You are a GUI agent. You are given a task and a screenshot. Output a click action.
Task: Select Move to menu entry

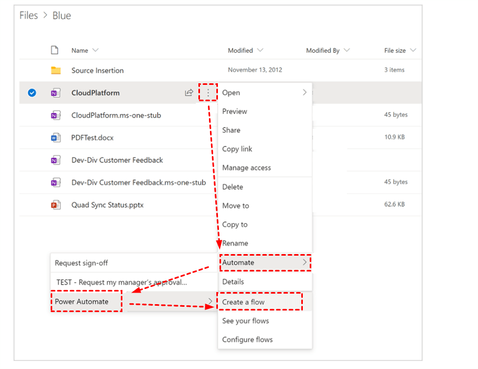click(265, 206)
